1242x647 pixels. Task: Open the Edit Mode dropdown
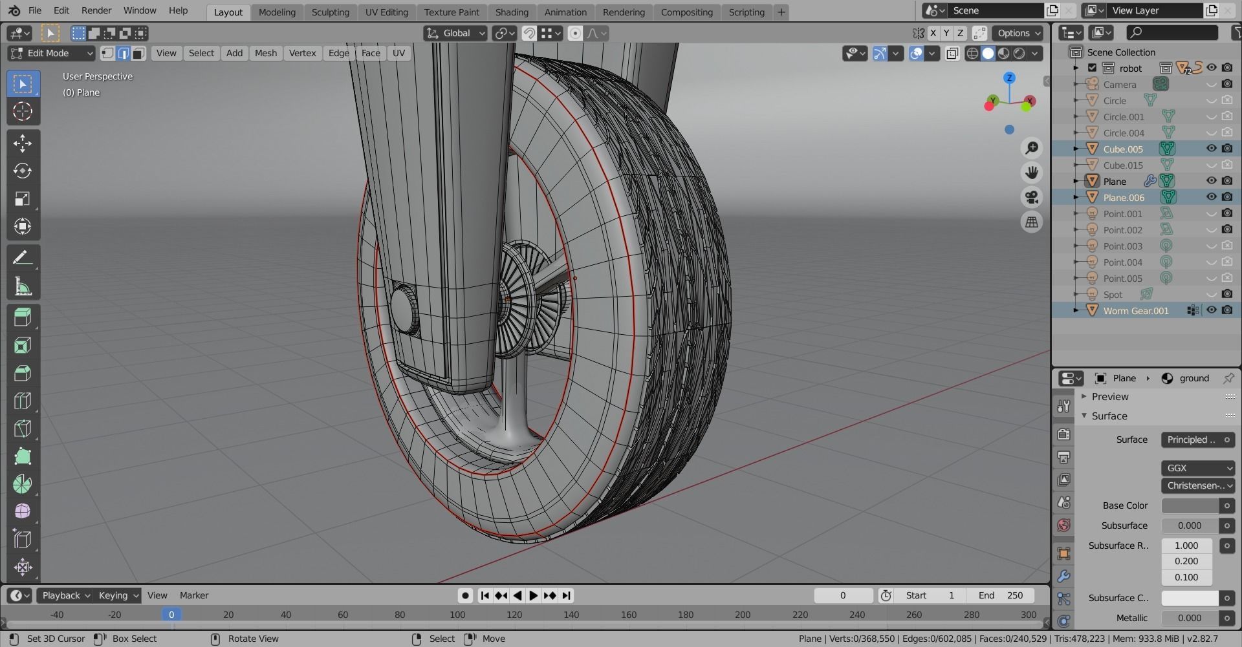[x=52, y=53]
